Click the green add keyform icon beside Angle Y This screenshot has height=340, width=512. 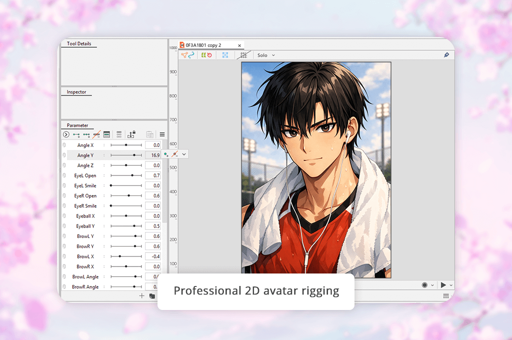(x=166, y=154)
